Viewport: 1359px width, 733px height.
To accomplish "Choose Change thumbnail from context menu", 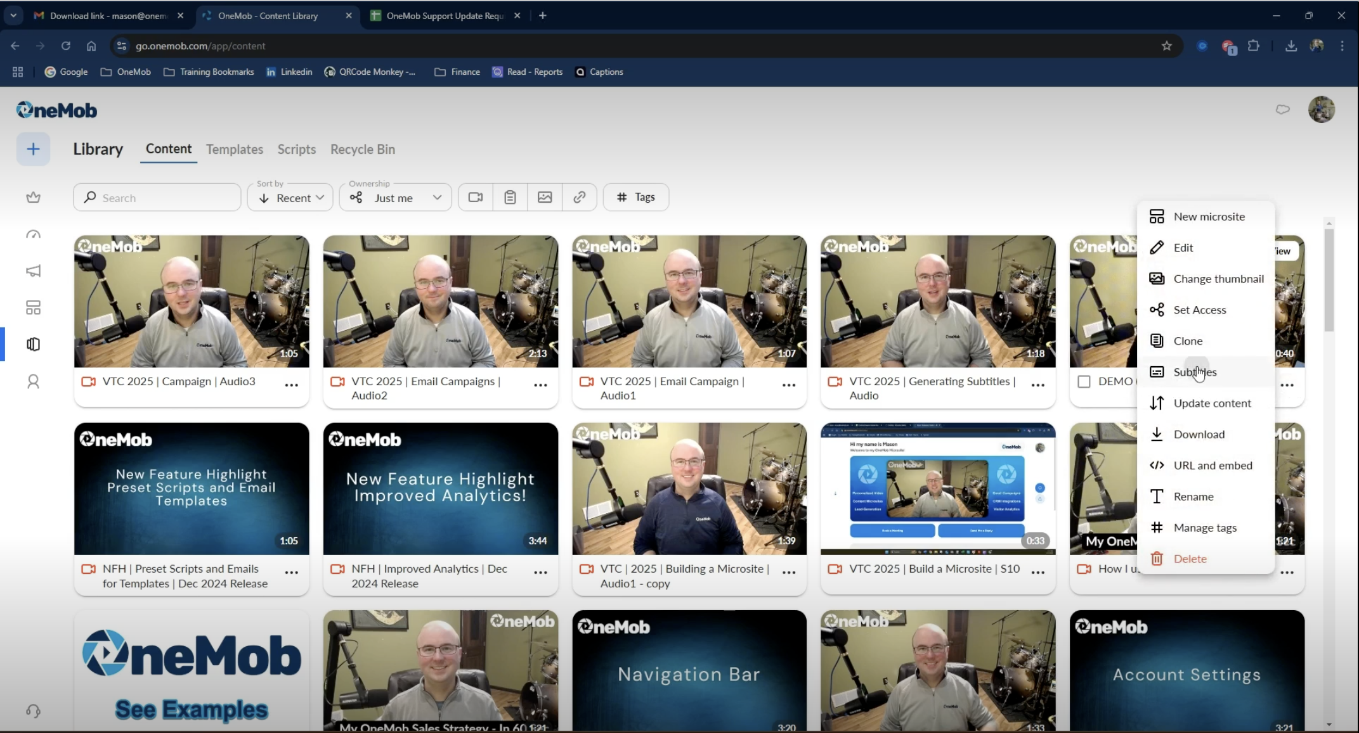I will (x=1206, y=278).
